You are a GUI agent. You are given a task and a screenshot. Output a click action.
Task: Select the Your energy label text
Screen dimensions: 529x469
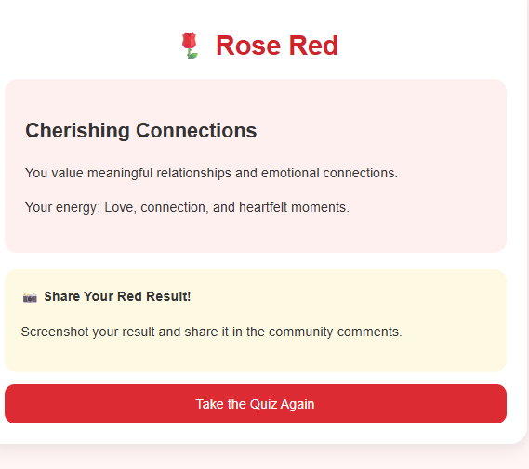point(62,207)
